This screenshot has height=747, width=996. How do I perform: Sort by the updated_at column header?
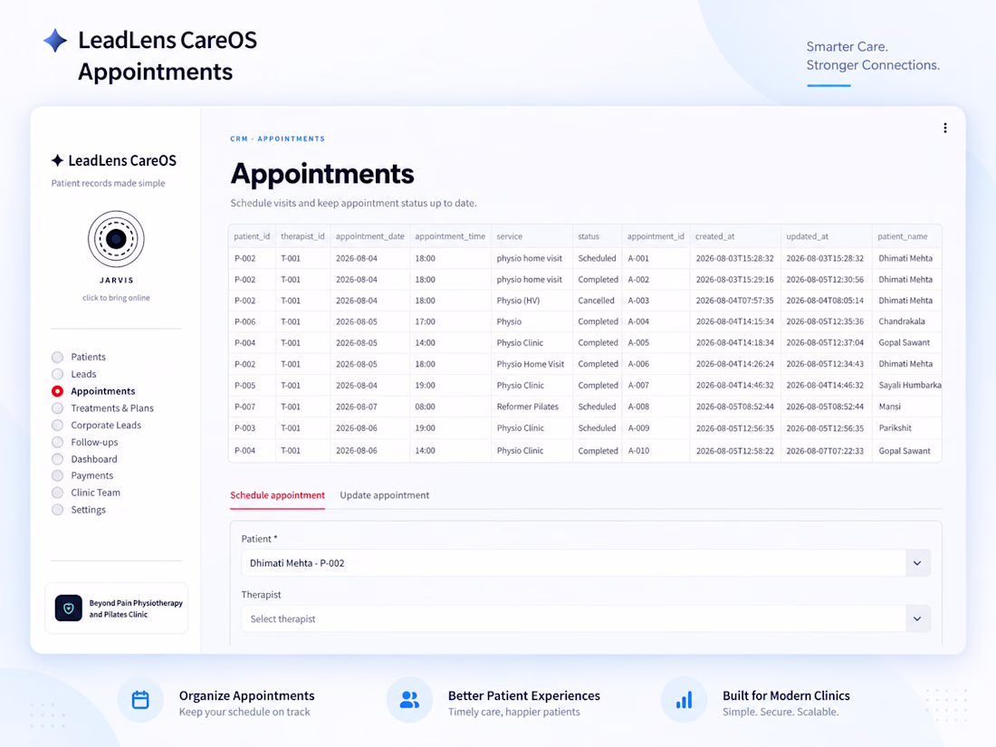(x=826, y=236)
